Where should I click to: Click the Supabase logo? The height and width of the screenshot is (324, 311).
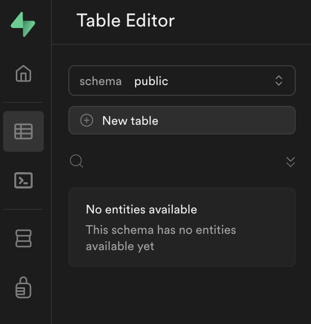pos(23,24)
